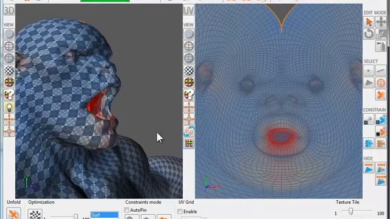
Task: Set selection mode to edge
Action: pyautogui.click(x=381, y=71)
